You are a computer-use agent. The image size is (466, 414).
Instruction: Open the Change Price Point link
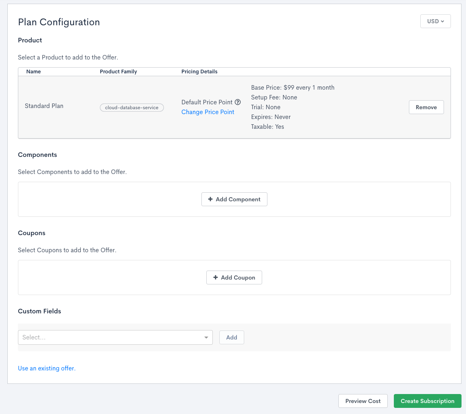click(208, 112)
